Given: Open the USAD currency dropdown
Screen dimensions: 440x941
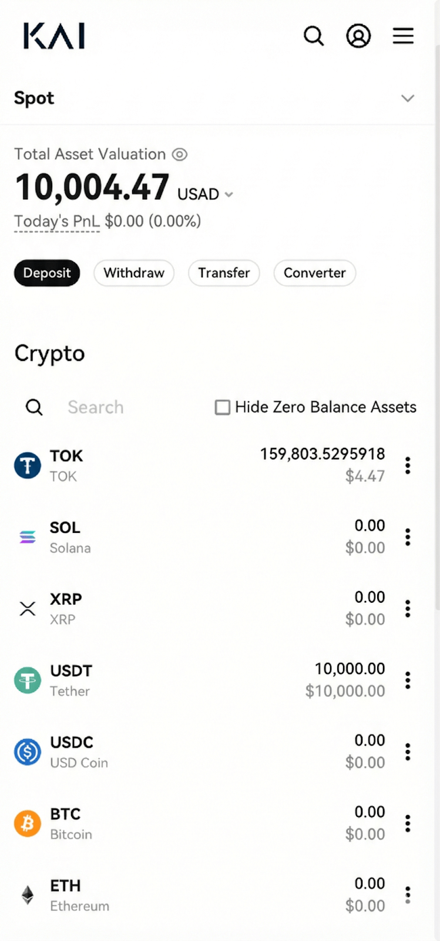Looking at the screenshot, I should coord(205,194).
